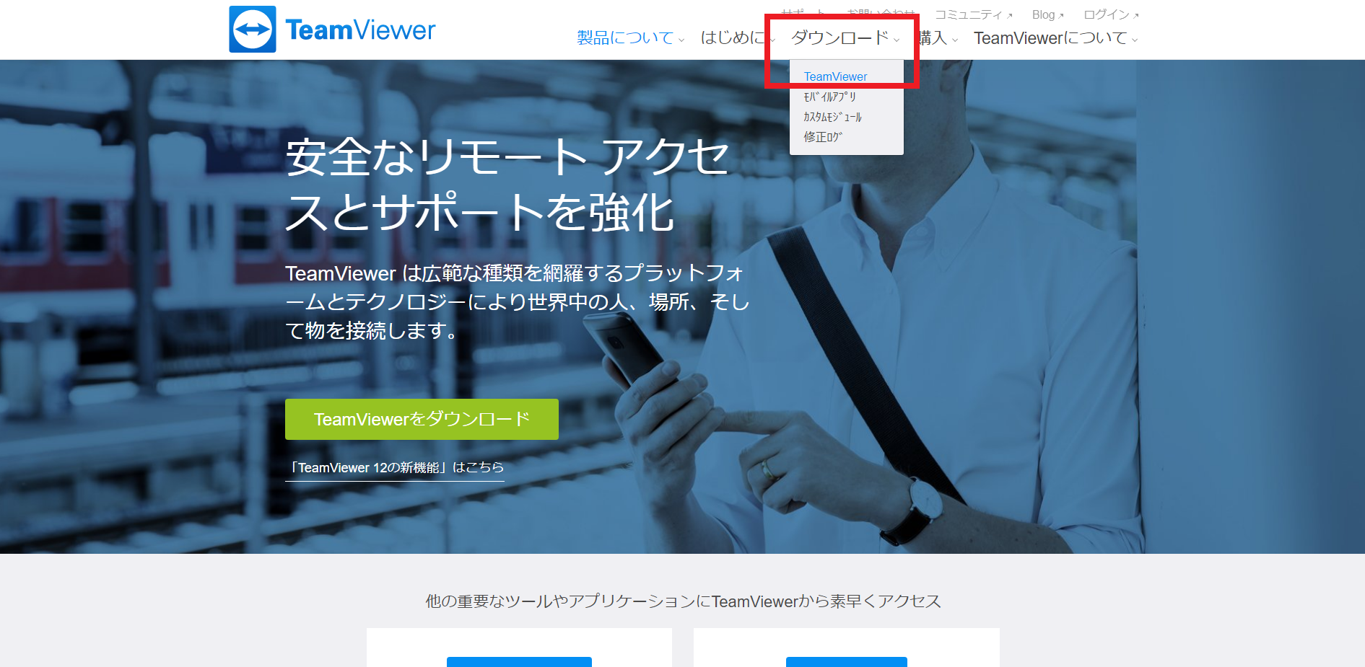Open the はじめに navigation menu

point(732,37)
